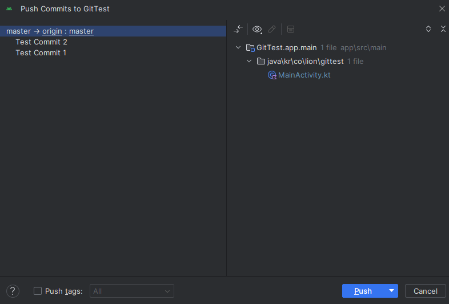The image size is (449, 304).
Task: Collapse the java\kr\co\lion\gittest folder
Action: 249,61
